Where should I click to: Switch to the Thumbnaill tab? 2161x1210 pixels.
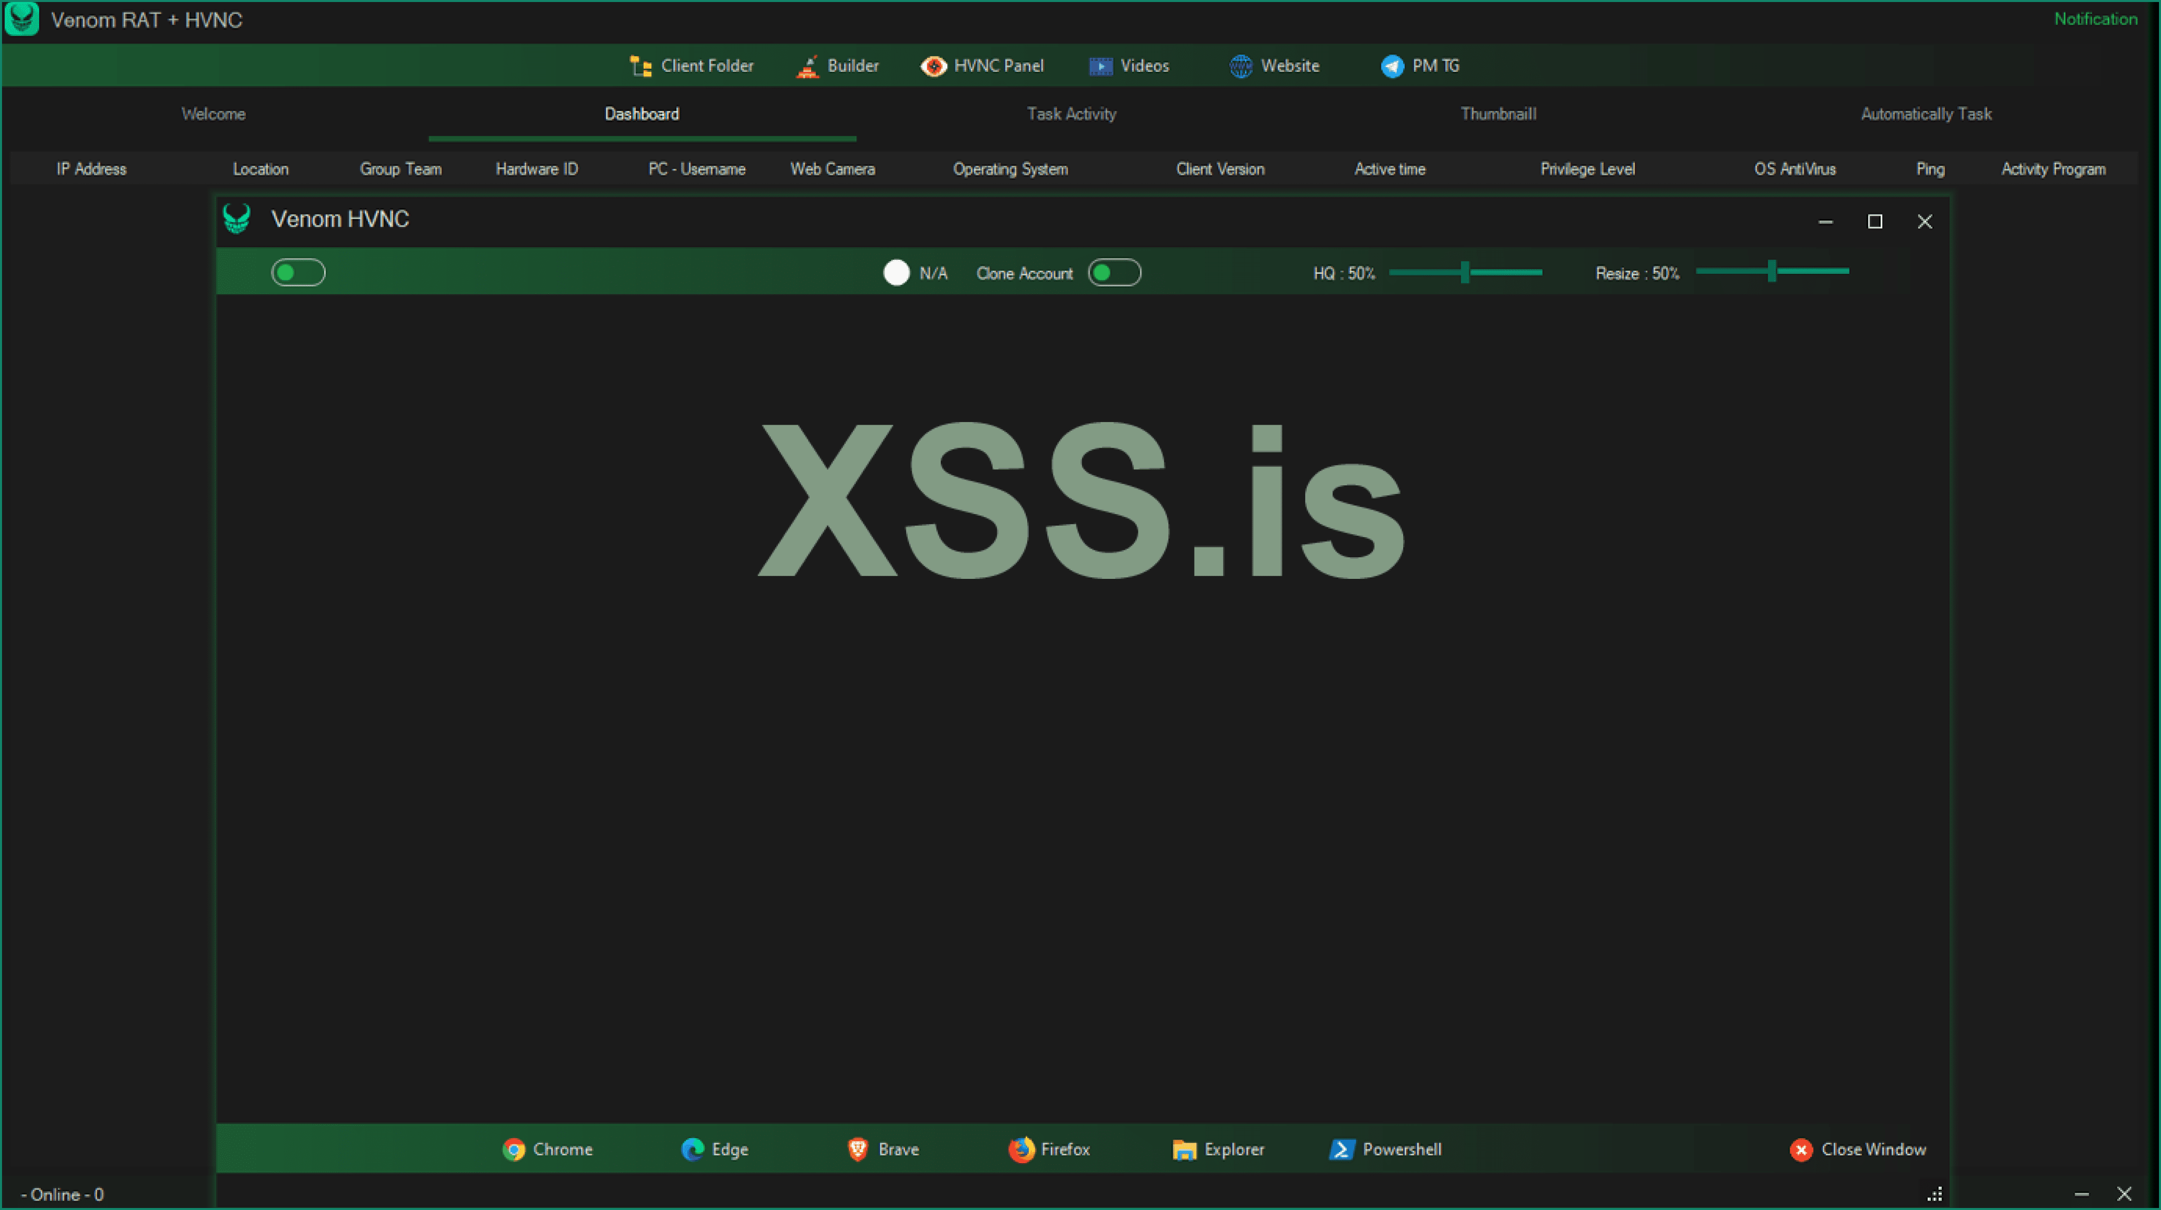[1498, 114]
